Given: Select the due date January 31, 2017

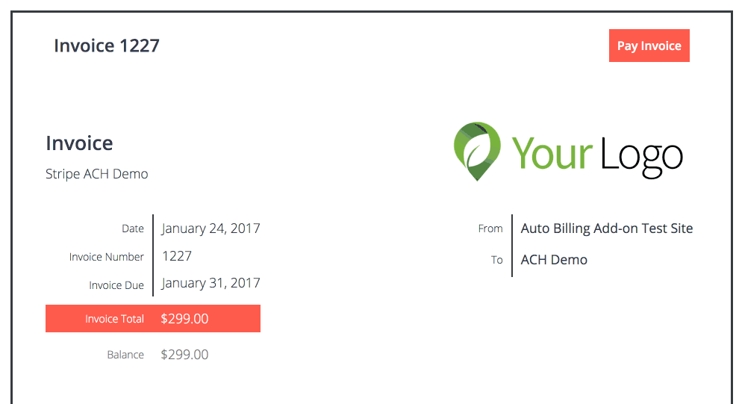Looking at the screenshot, I should click(x=211, y=283).
